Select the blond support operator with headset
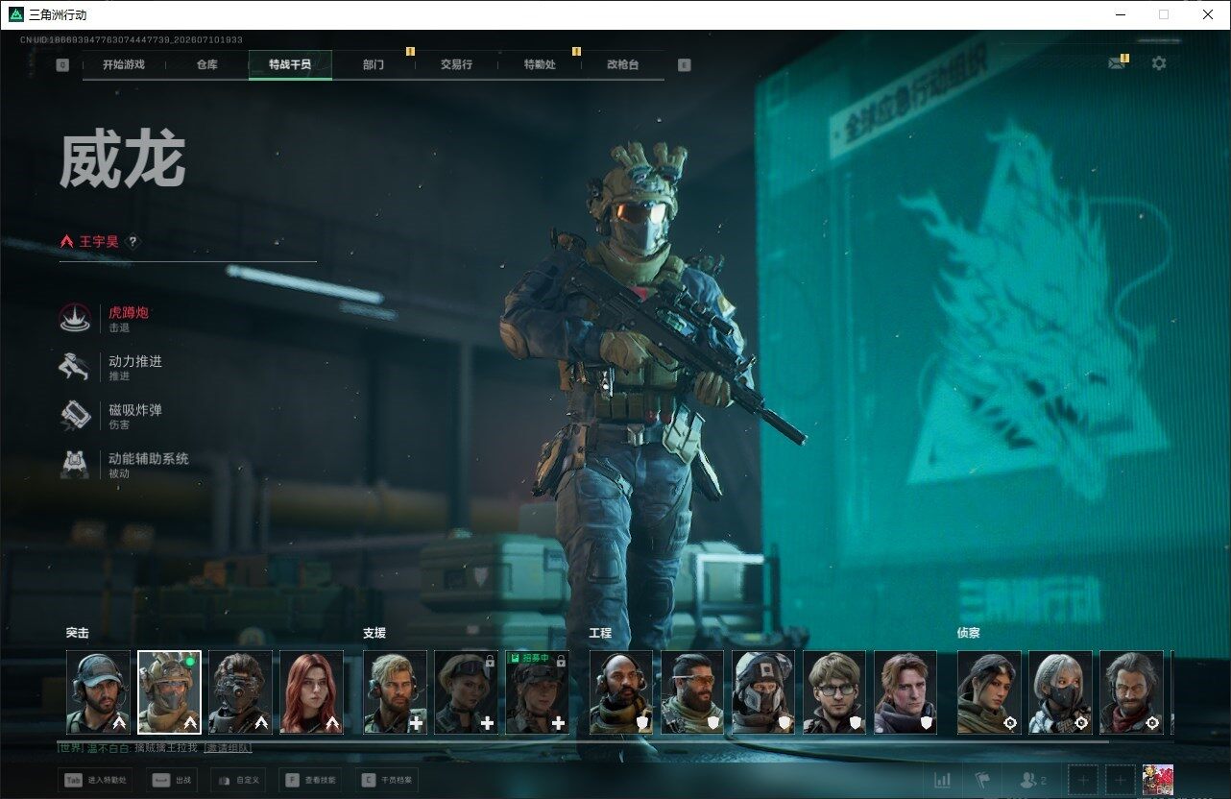The width and height of the screenshot is (1231, 799). (x=395, y=692)
